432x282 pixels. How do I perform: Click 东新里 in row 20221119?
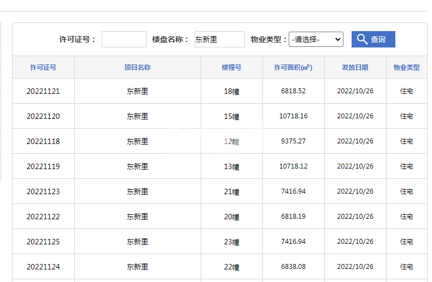click(x=137, y=166)
